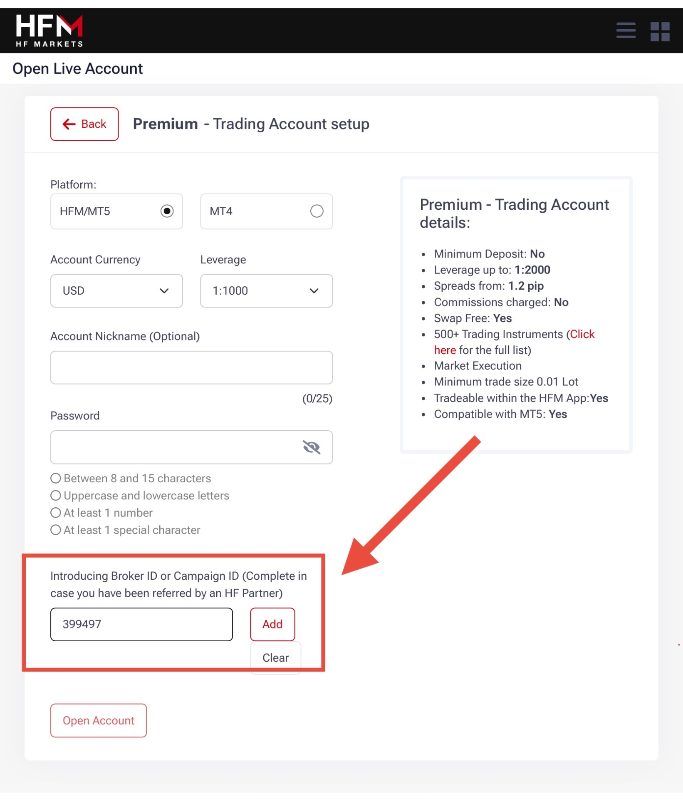Toggle password visibility eye icon
Screen dimensions: 683x799
click(311, 447)
